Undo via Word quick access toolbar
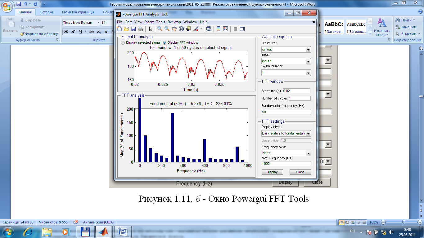424x238 pixels. click(26, 4)
